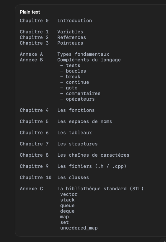Click on "Les chaînes de caractères" text
The width and height of the screenshot is (166, 242).
93,155
